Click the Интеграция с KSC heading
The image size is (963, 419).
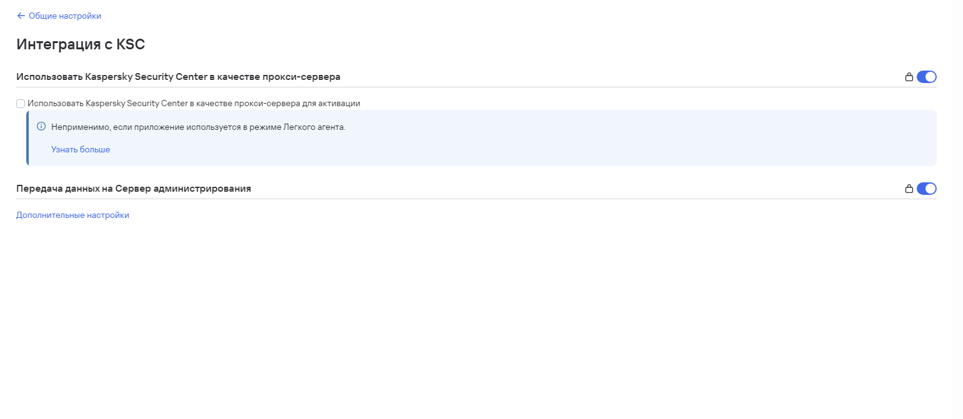pyautogui.click(x=81, y=44)
